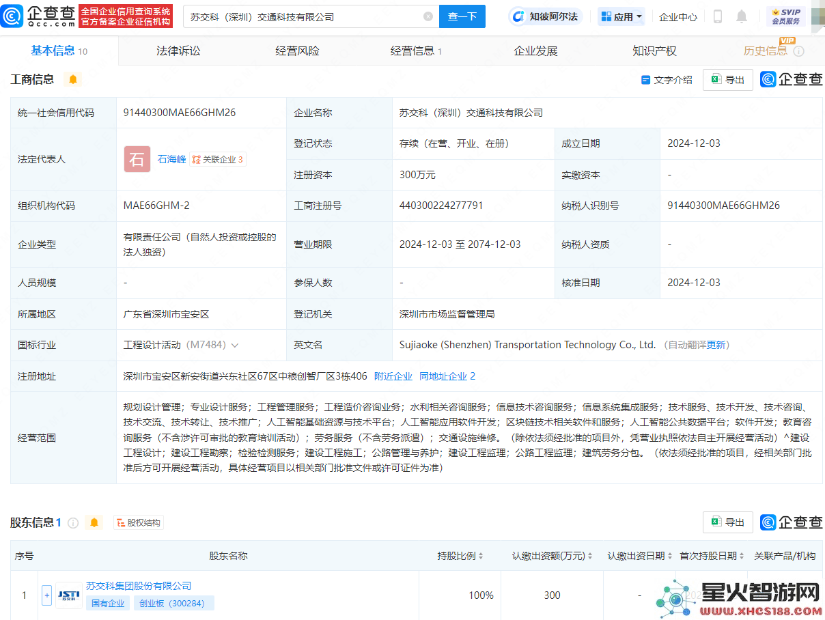Click 石 avatar of legal representative
Image resolution: width=825 pixels, height=620 pixels.
pos(137,159)
